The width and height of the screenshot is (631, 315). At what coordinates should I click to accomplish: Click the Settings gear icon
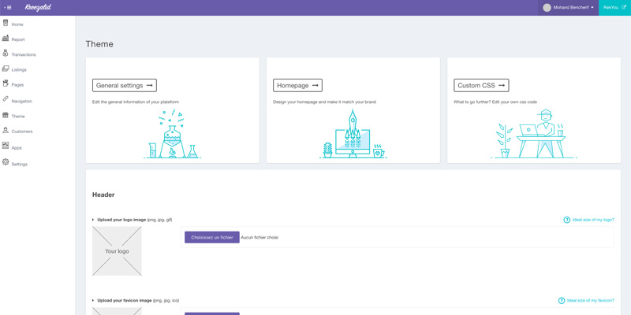(x=6, y=162)
